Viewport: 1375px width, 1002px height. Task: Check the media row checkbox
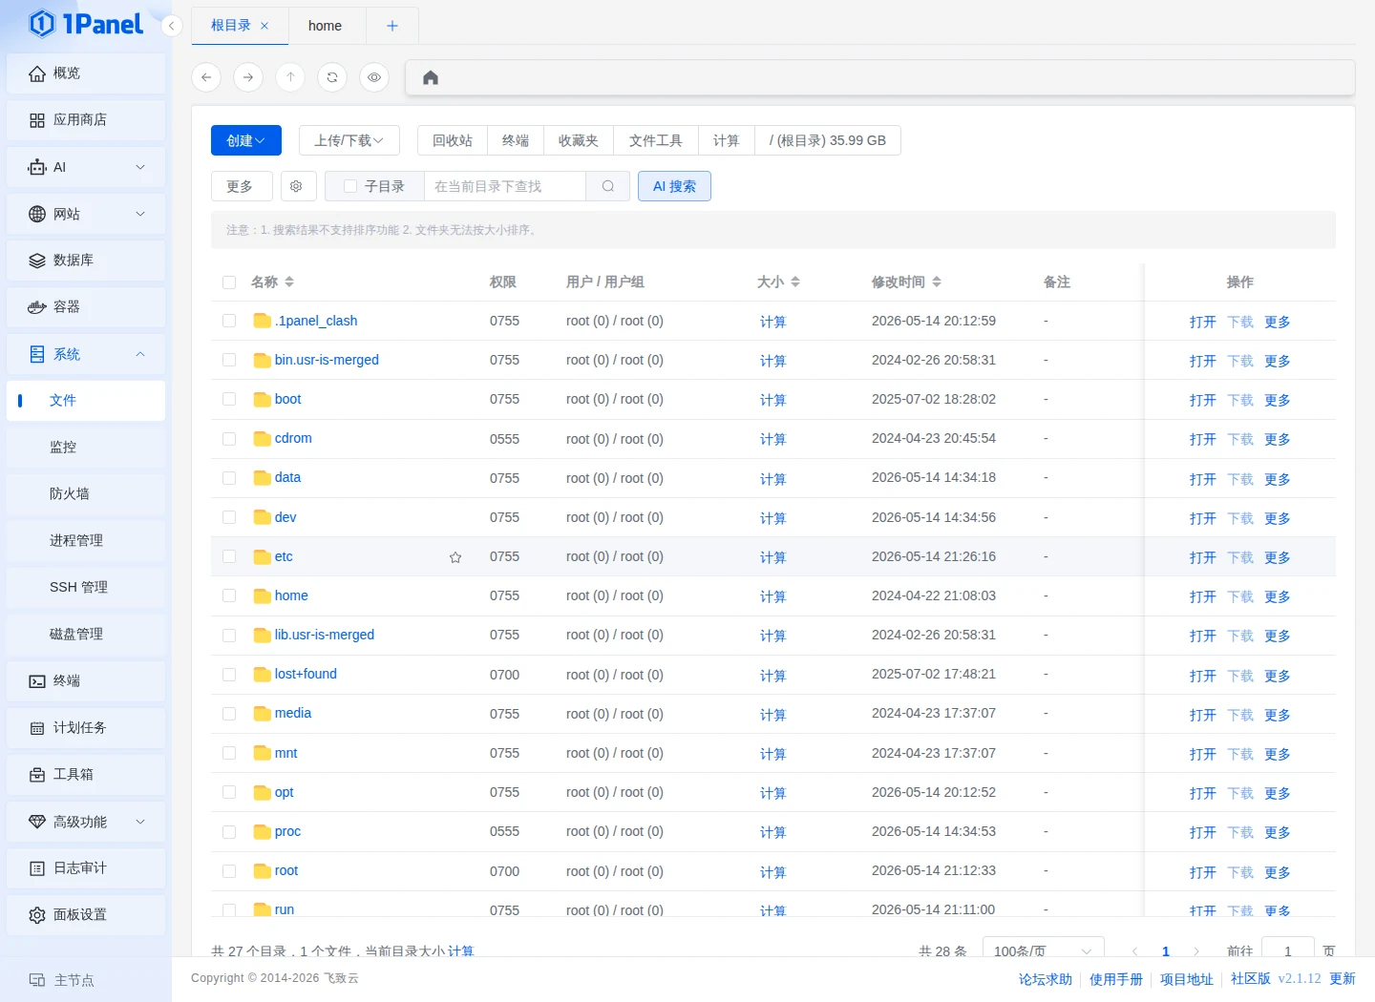[229, 714]
